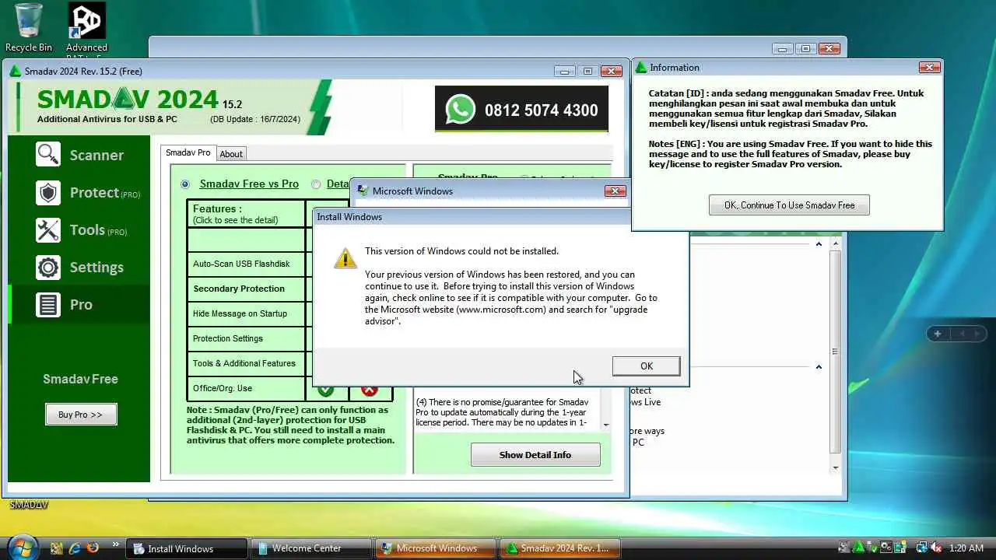Click the Tools & Additional Features row
This screenshot has height=560, width=996.
(246, 363)
